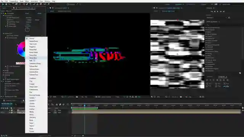Select the Pen tool

tap(27, 4)
